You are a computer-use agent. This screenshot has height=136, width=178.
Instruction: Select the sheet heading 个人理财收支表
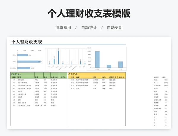click(27, 42)
